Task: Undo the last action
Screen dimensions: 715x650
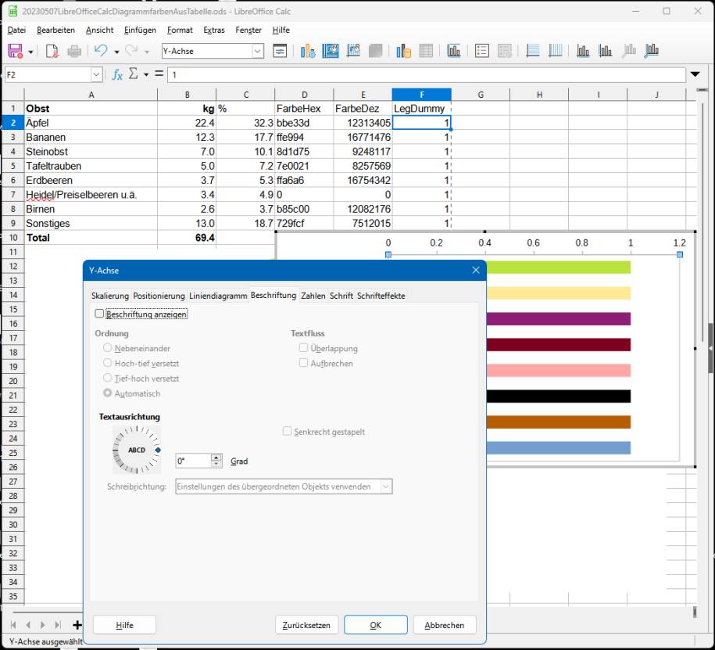Action: (101, 51)
